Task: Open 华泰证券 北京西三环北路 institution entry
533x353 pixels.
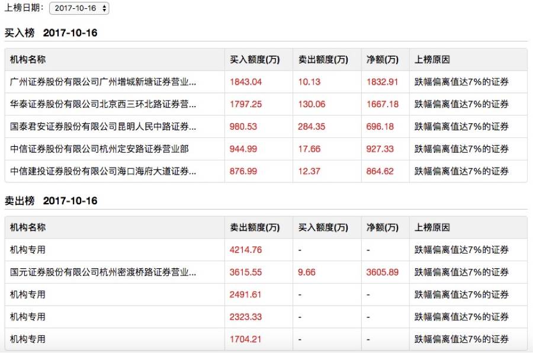Action: tap(103, 104)
